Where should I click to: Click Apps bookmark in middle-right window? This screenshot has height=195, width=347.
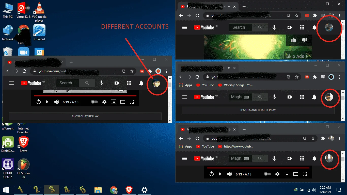186,85
